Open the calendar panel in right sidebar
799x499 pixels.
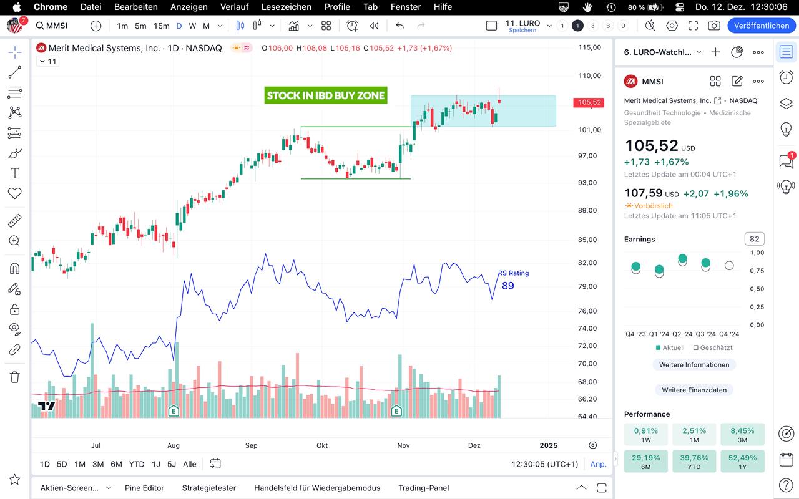pyautogui.click(x=787, y=460)
